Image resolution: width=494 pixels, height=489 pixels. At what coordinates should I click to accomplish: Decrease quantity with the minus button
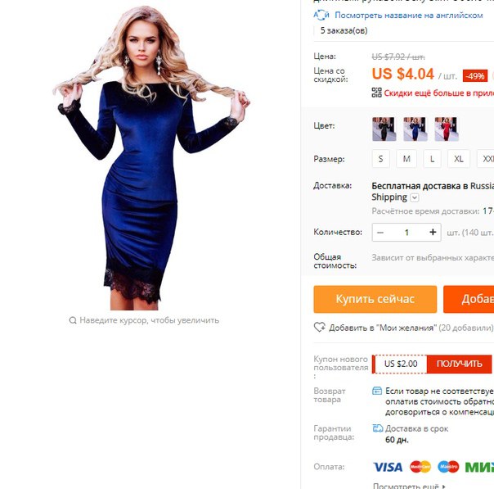point(380,233)
